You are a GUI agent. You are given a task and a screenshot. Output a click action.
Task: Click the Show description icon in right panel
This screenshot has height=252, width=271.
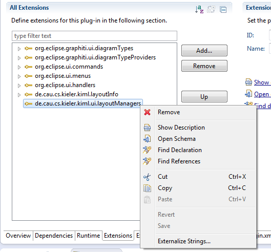[248, 82]
